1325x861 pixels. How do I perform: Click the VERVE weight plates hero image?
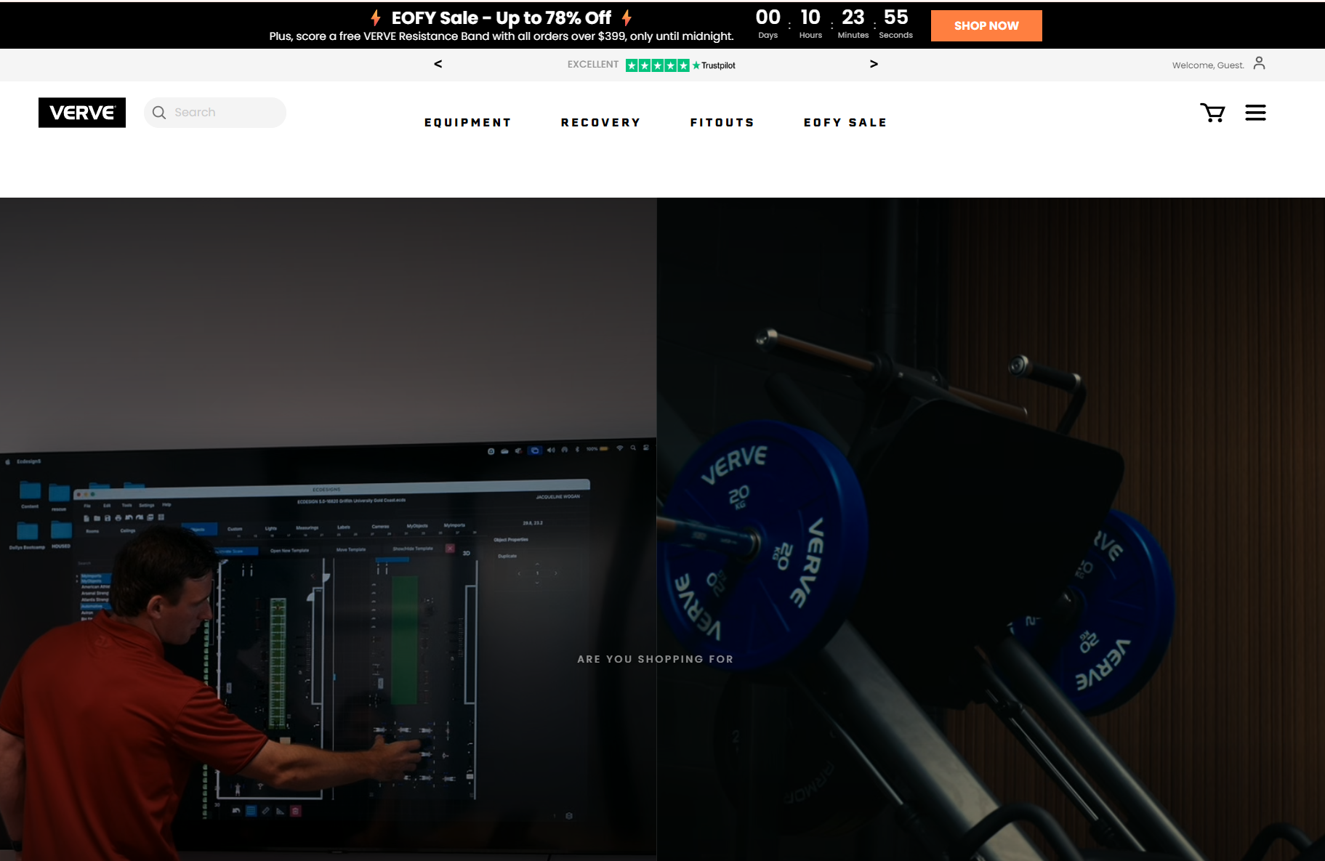point(991,529)
